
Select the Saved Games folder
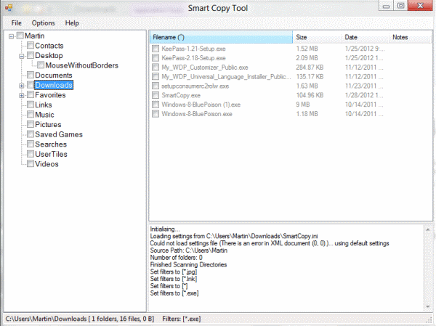pyautogui.click(x=58, y=134)
